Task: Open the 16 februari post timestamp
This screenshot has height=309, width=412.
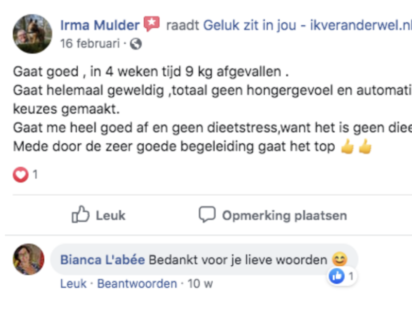Action: [90, 43]
